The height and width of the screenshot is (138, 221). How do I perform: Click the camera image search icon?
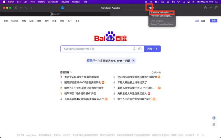[140, 49]
